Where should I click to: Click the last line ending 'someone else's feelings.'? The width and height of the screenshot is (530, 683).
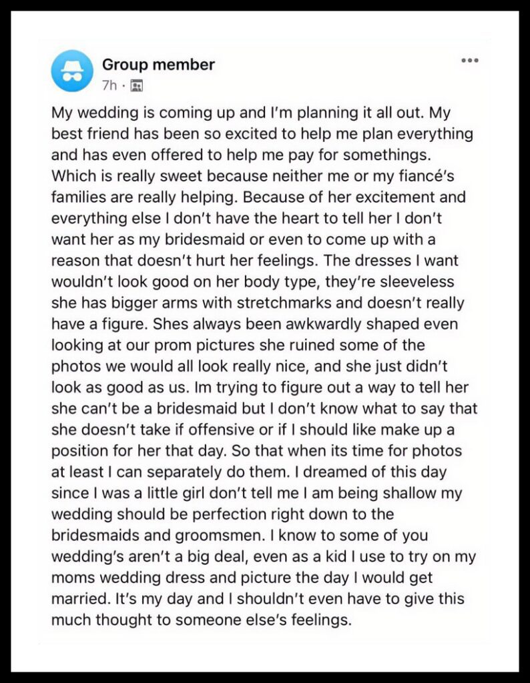point(202,620)
